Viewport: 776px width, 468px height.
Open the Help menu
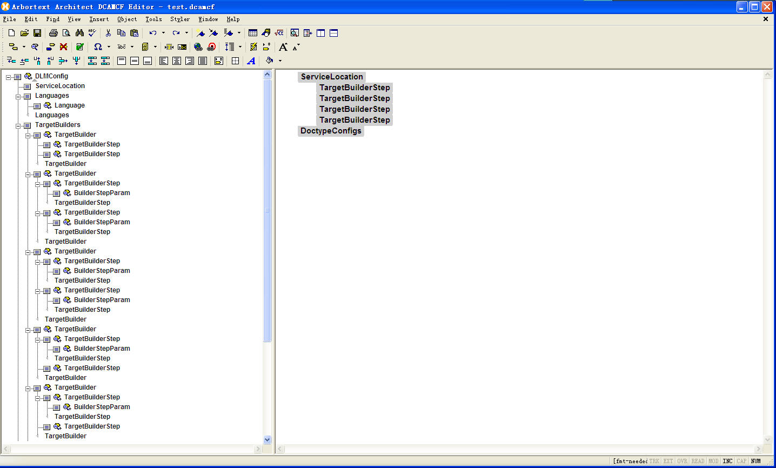[x=233, y=19]
